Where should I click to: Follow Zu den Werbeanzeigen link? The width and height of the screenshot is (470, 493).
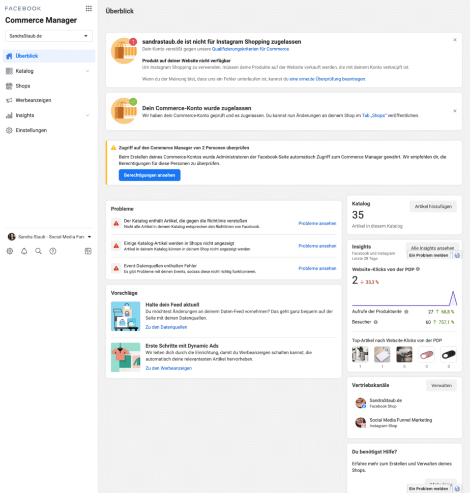[168, 368]
